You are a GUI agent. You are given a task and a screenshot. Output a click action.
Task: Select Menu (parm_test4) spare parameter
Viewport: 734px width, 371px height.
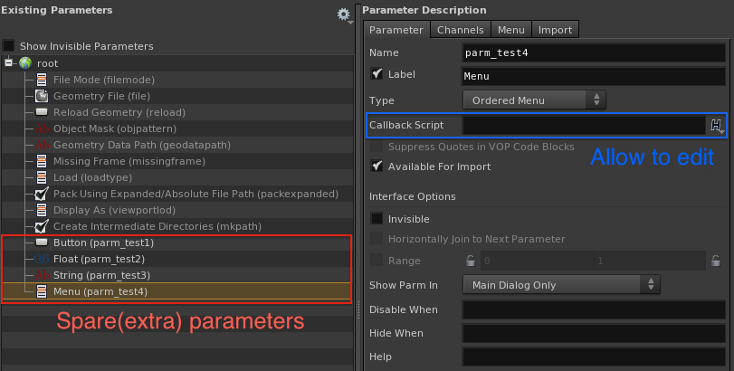[x=100, y=291]
